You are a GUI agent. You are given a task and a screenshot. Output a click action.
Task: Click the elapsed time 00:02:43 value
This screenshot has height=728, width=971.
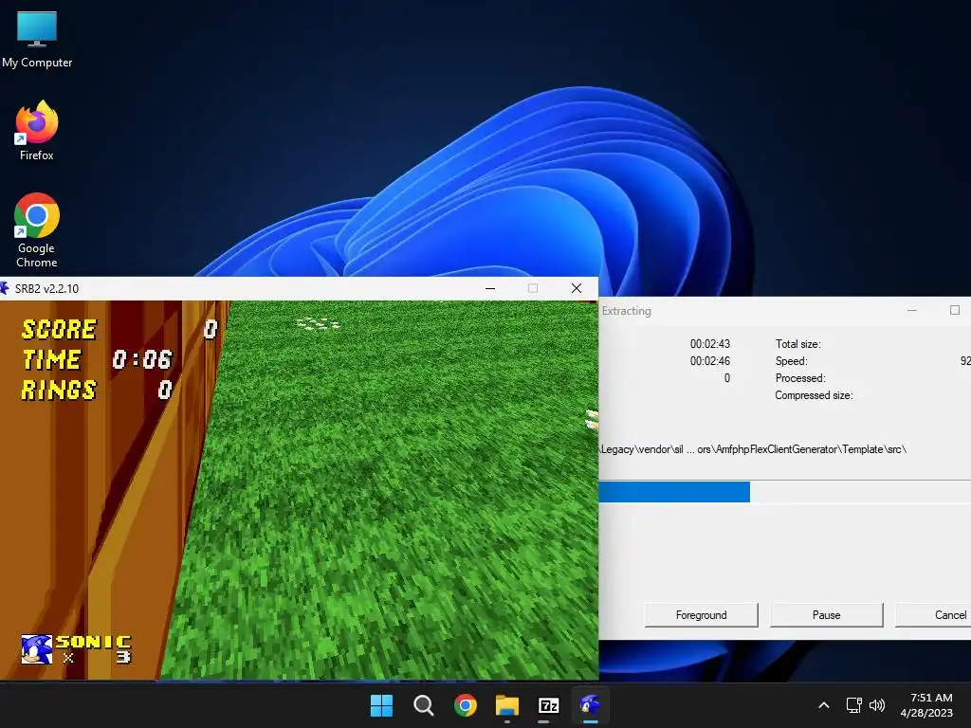709,344
